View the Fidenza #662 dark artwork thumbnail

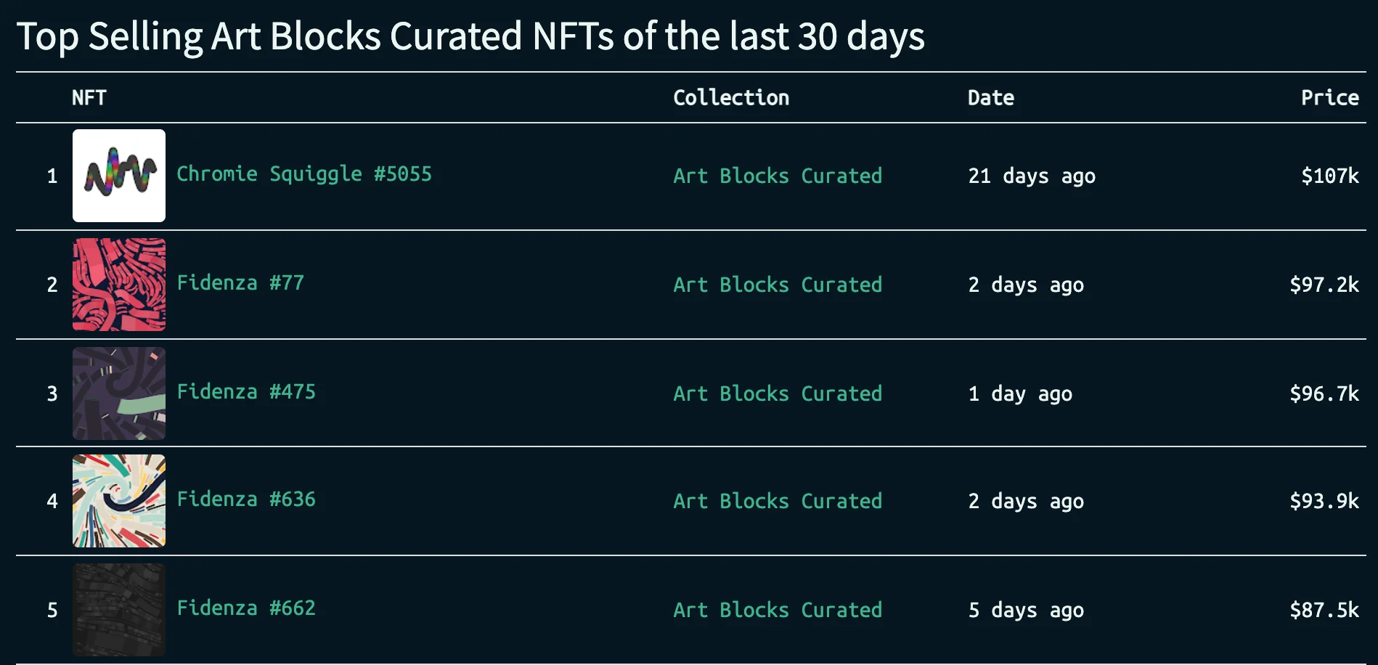[x=119, y=610]
